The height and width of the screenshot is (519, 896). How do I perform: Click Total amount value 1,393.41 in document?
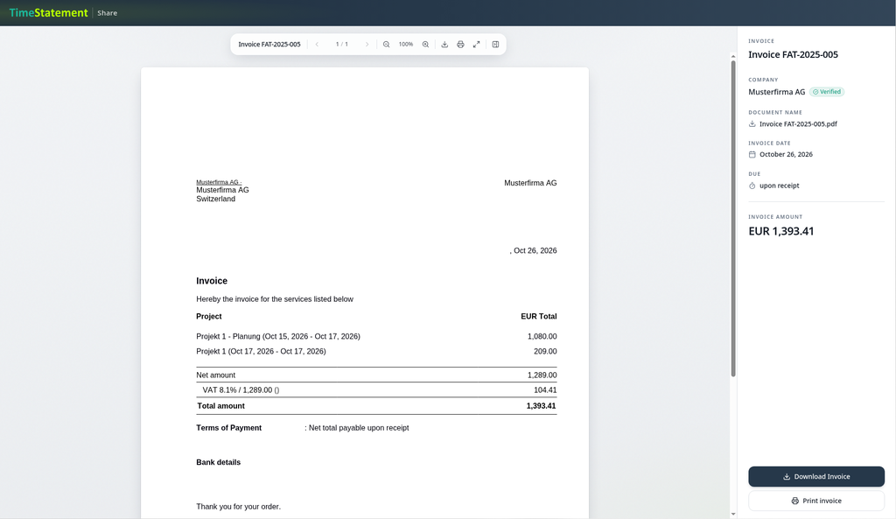(541, 406)
